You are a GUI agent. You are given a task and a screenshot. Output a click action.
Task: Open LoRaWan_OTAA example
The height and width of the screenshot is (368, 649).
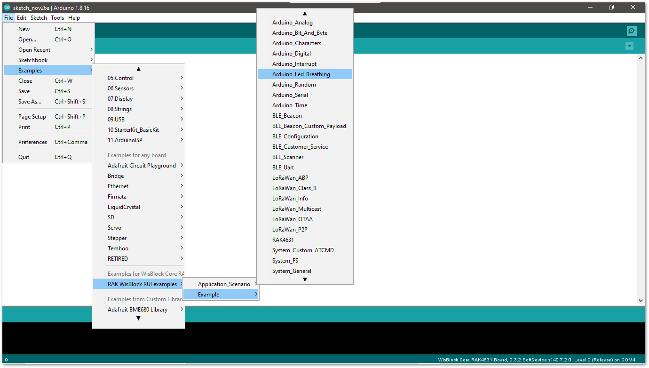[305, 219]
